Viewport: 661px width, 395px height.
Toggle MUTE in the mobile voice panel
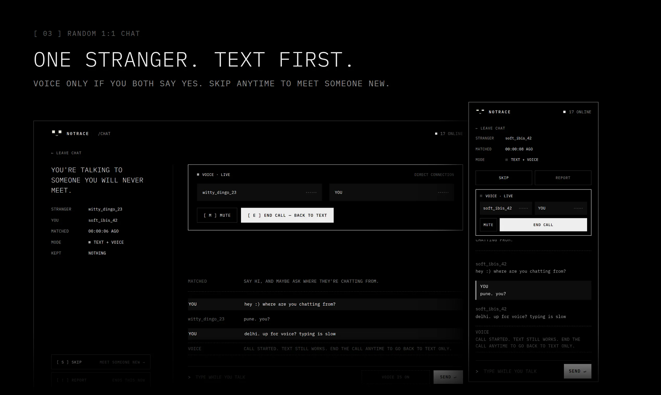pos(488,225)
